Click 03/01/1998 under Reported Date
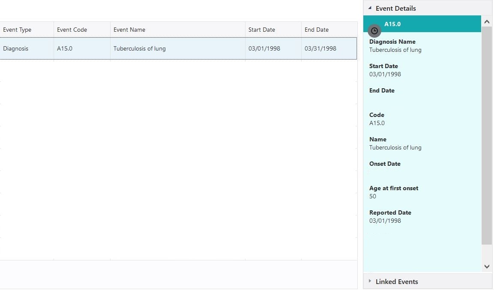The image size is (494, 290). tap(385, 221)
